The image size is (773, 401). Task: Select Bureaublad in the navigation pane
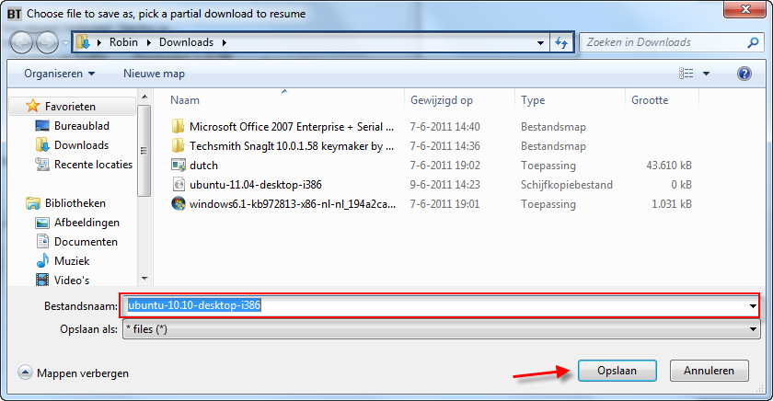tap(73, 126)
